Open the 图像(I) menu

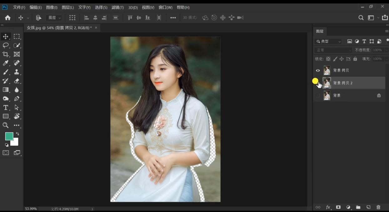[52, 7]
